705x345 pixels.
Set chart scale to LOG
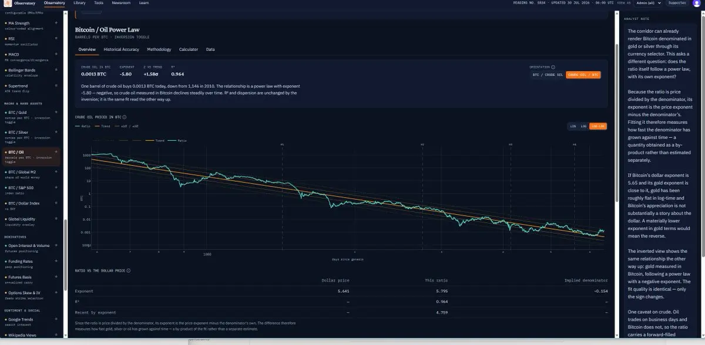click(x=583, y=126)
